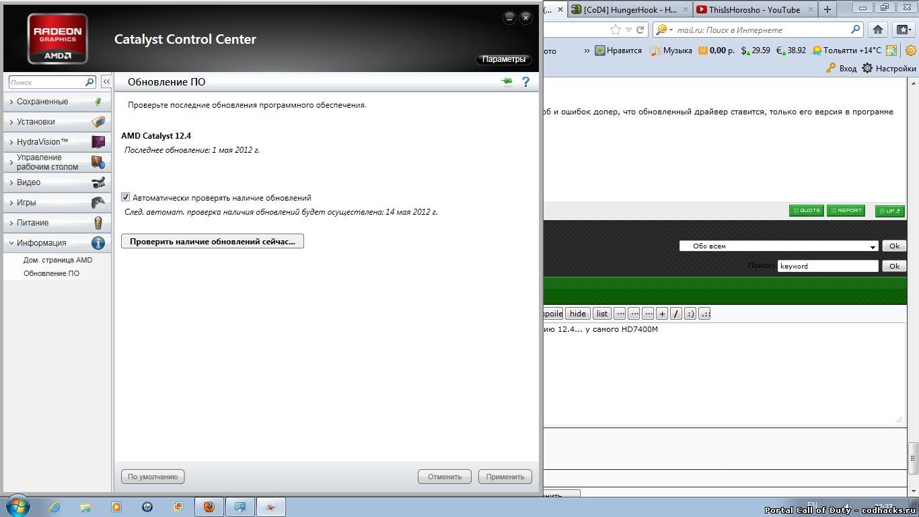The width and height of the screenshot is (919, 517).
Task: Expand Управление рабочим столом category
Action: [x=47, y=162]
